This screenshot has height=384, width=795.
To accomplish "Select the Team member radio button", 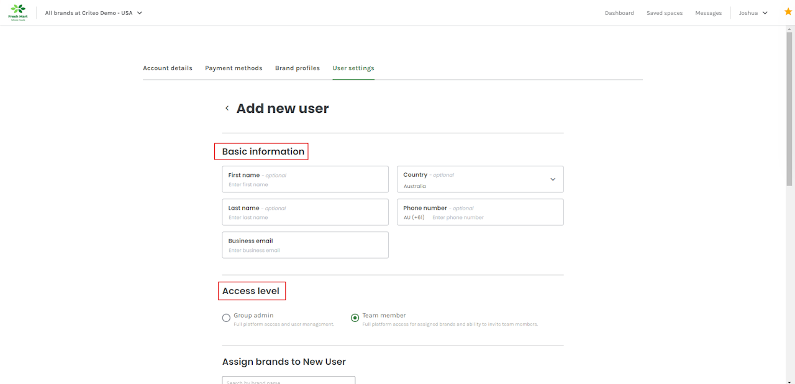I will point(355,318).
